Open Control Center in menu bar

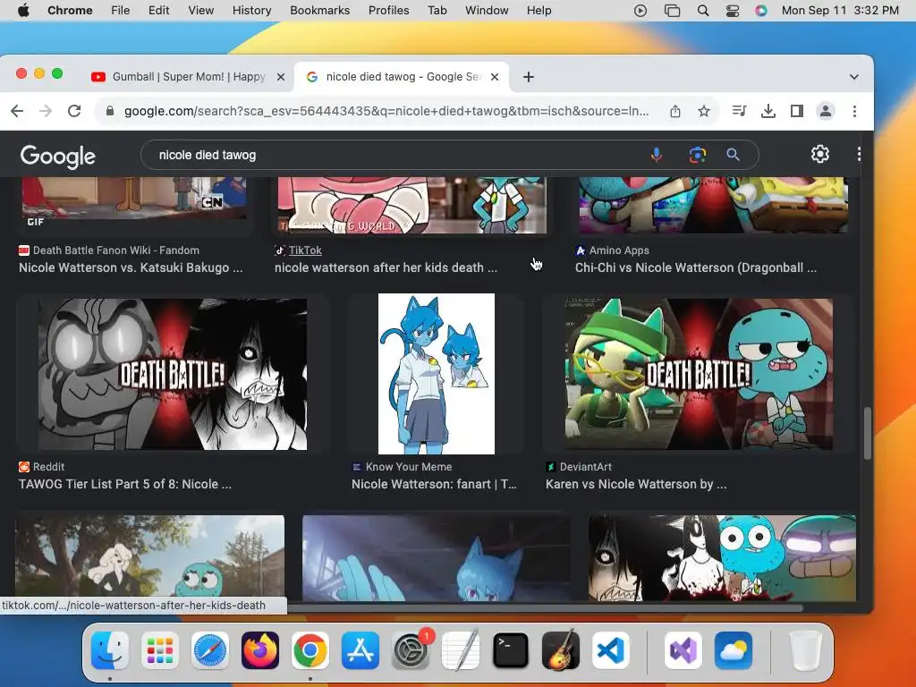[733, 11]
